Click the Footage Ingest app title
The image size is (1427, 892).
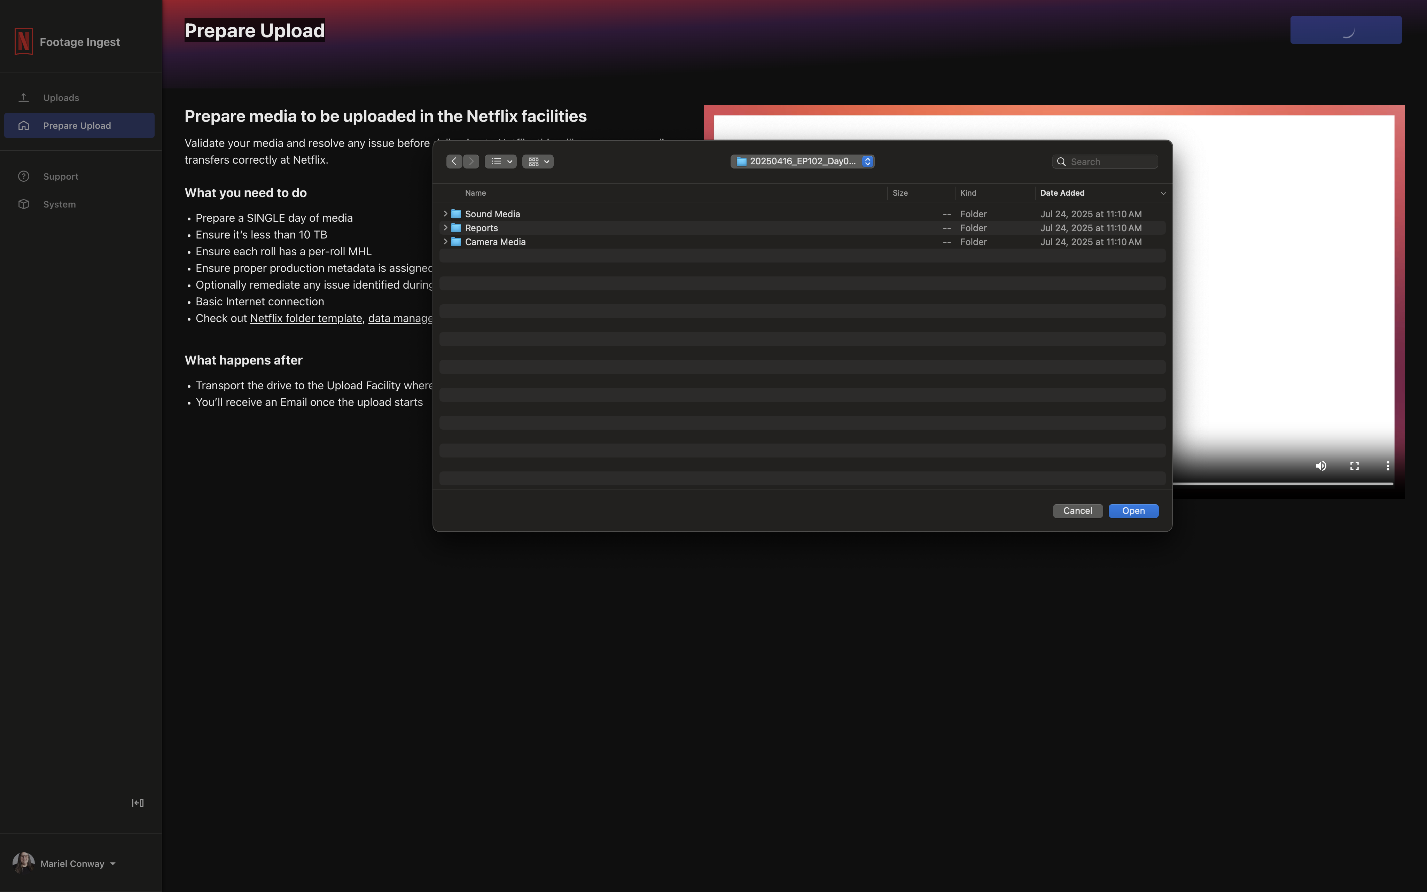[80, 42]
